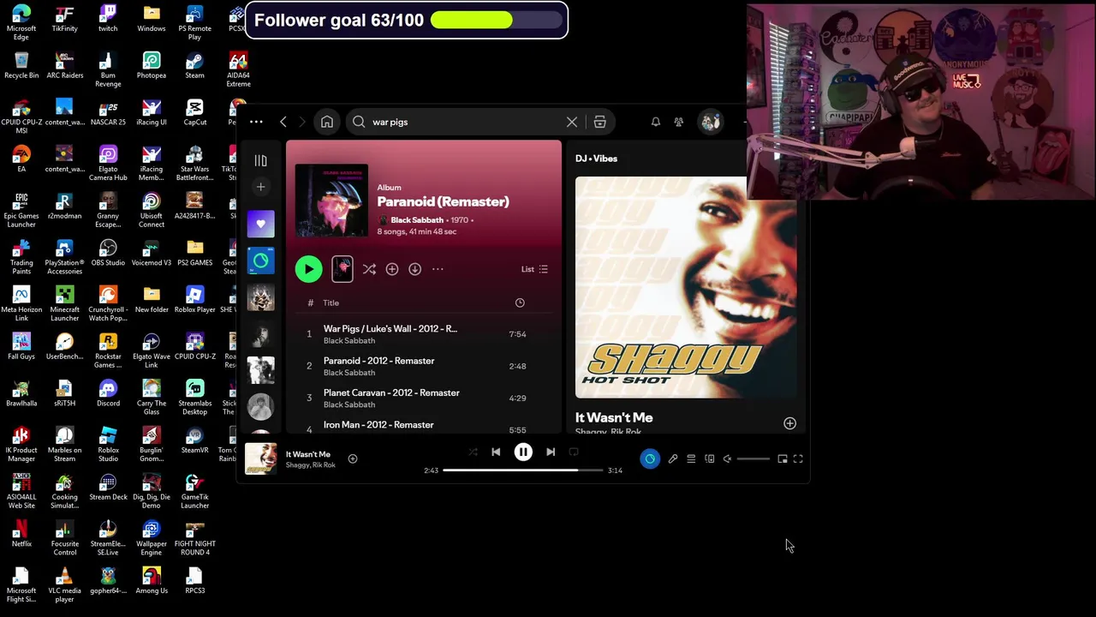Open the Steam desktop shortcut
Screen dimensions: 1096x617
194,65
